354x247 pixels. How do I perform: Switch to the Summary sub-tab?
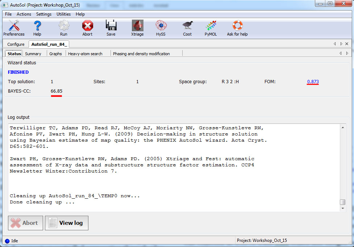coord(33,54)
